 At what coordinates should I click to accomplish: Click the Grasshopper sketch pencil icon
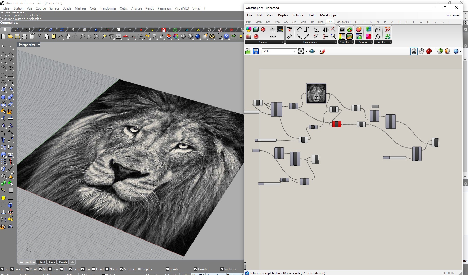pos(323,51)
